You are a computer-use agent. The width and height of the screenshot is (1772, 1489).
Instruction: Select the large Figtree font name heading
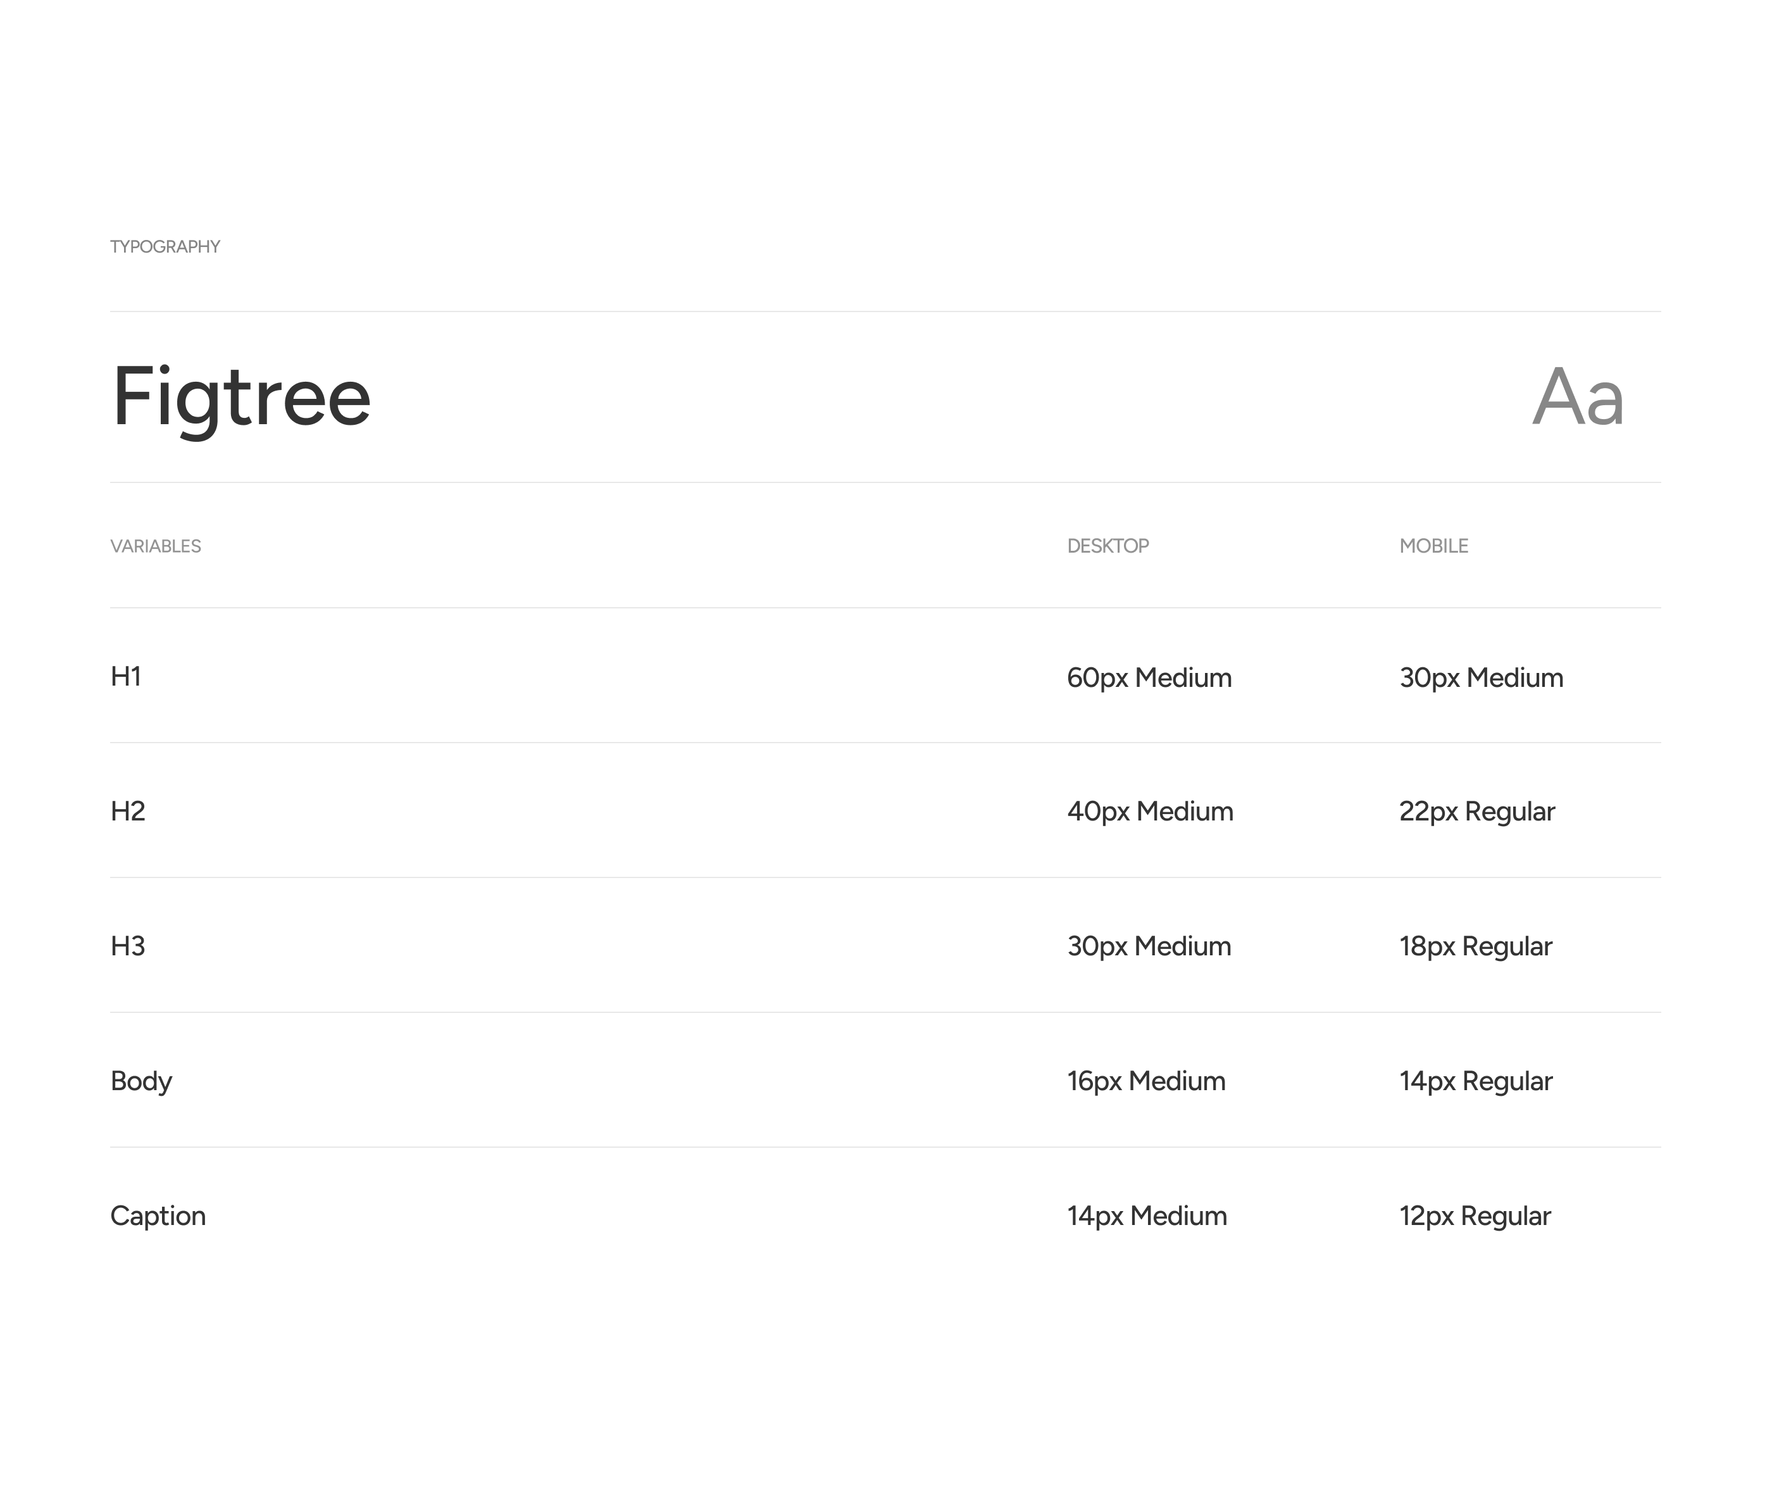pyautogui.click(x=241, y=398)
